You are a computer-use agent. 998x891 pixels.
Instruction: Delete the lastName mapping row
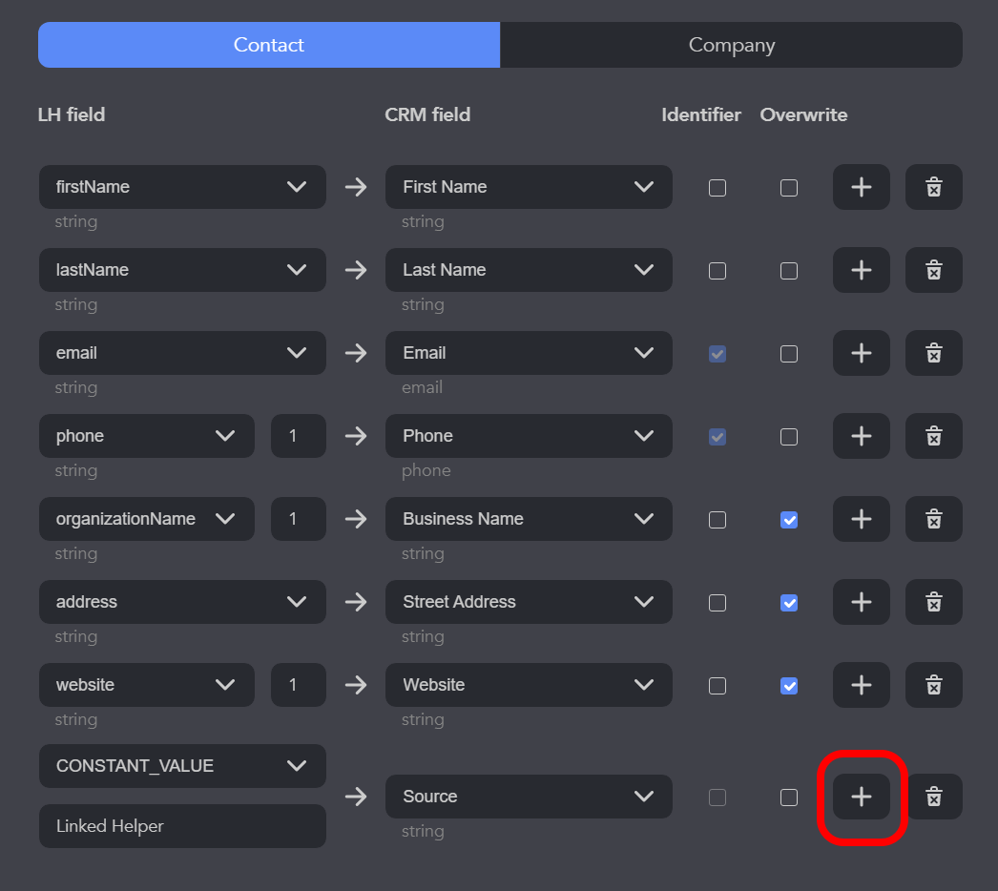[934, 270]
